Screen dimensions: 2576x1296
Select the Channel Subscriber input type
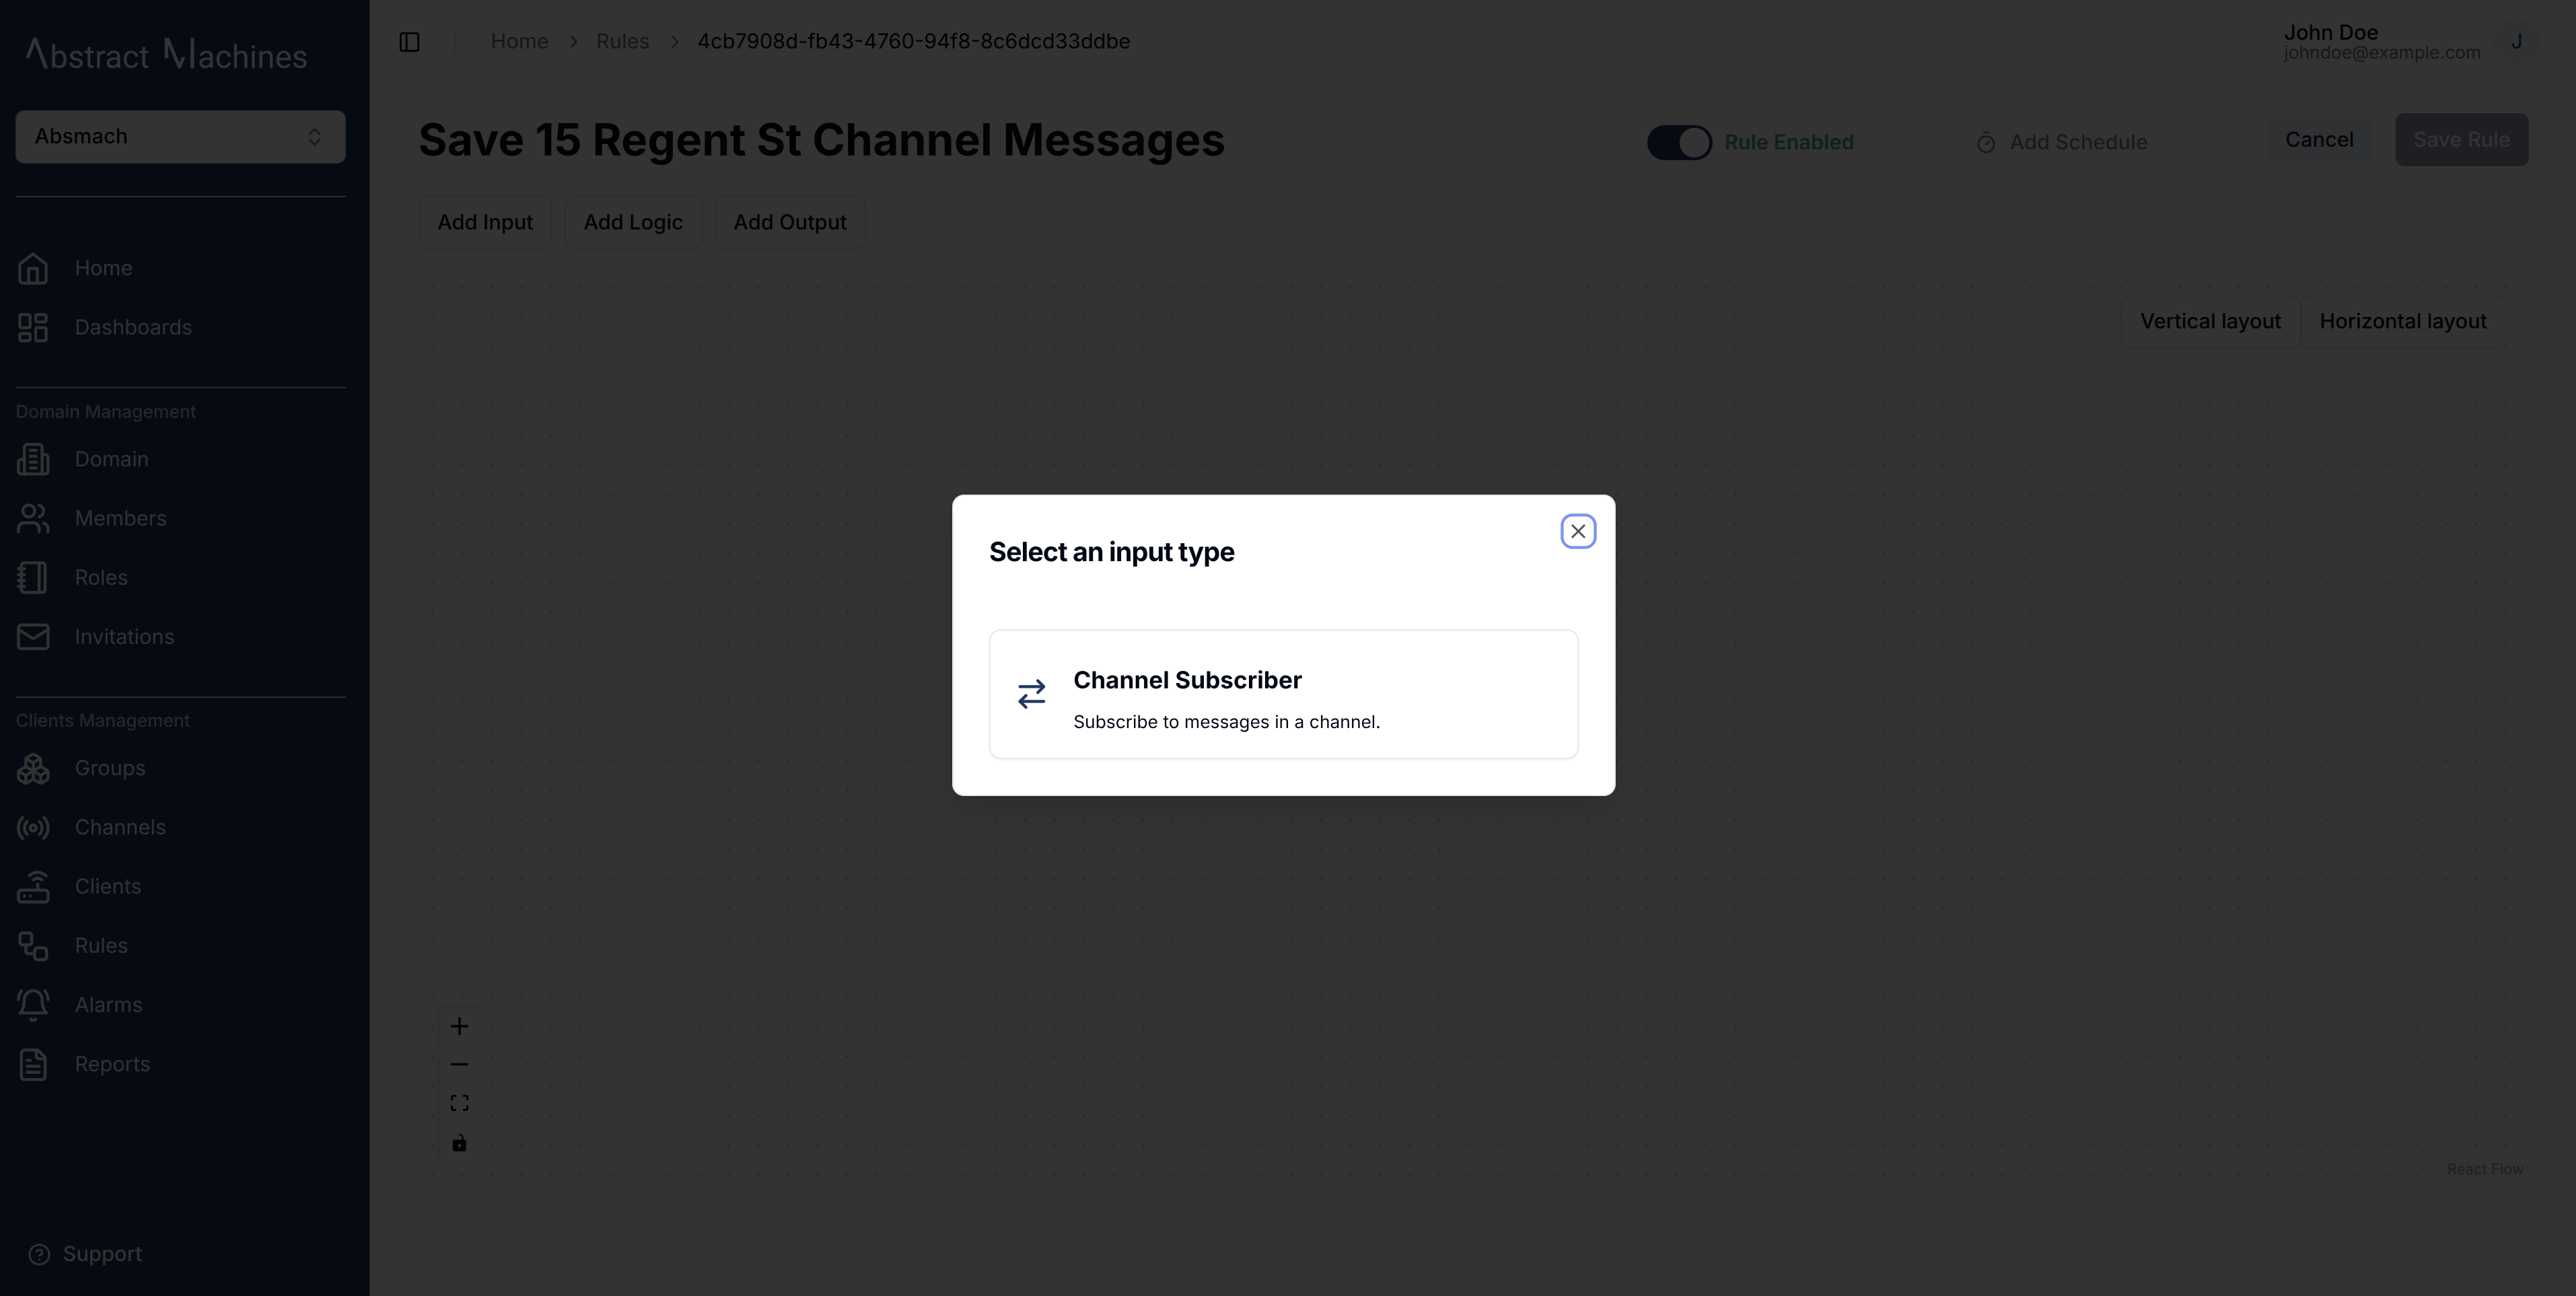(1283, 694)
